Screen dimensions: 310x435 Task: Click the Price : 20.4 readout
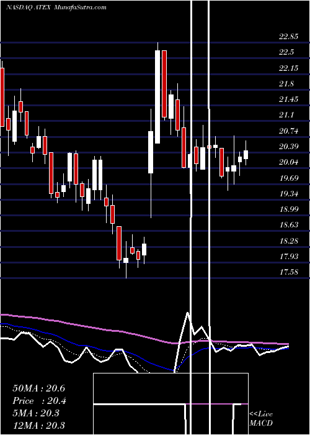tap(40, 401)
